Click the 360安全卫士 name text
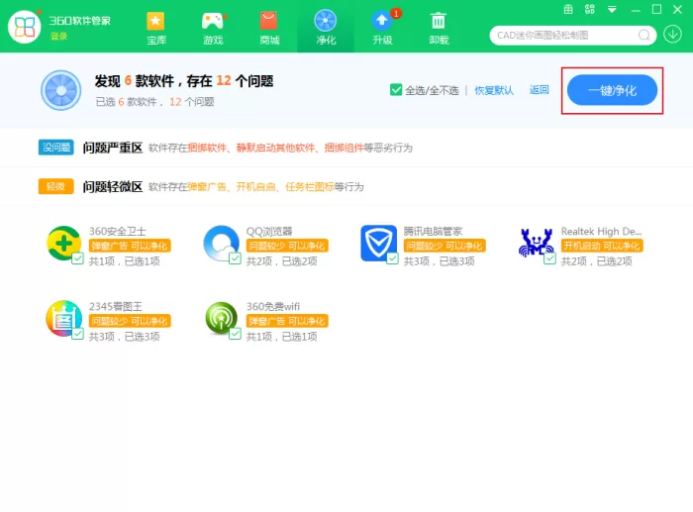Screen dimensions: 693x512 [117, 231]
